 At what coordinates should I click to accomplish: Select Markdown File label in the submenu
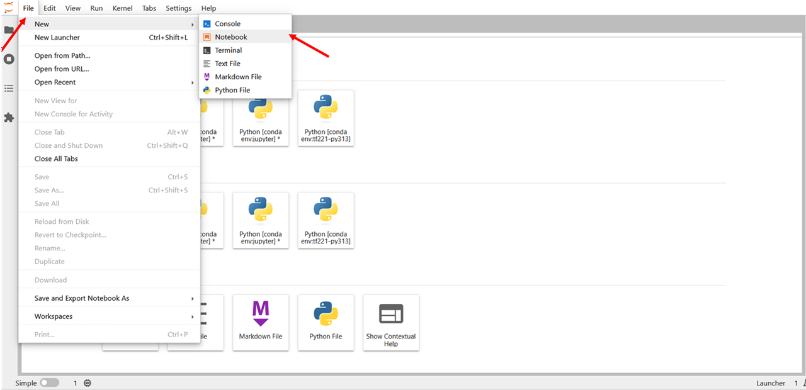(239, 77)
